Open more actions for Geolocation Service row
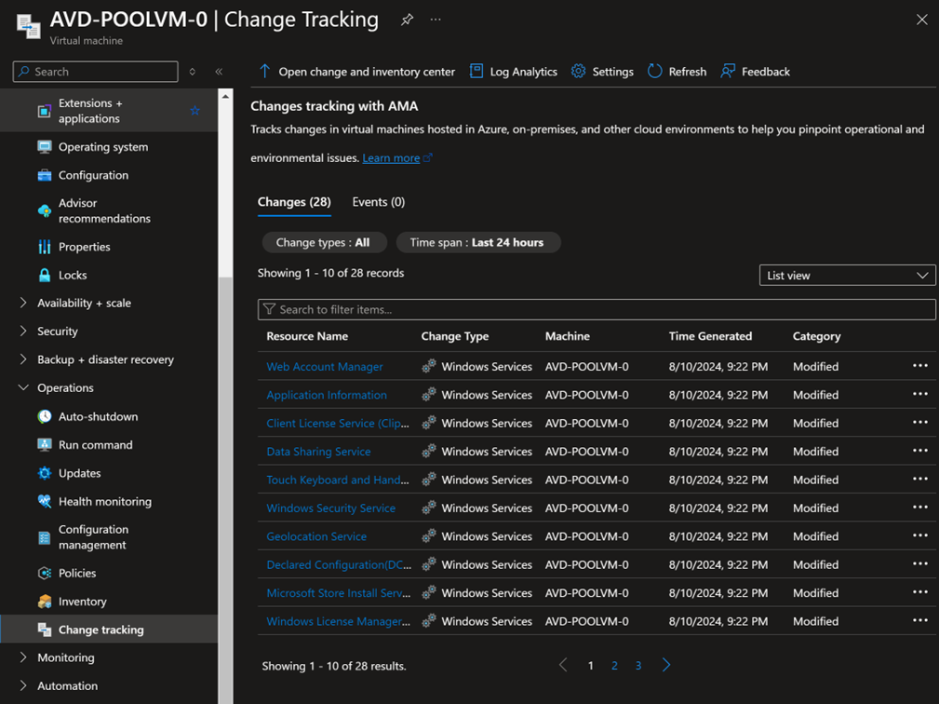This screenshot has height=704, width=939. pos(920,535)
